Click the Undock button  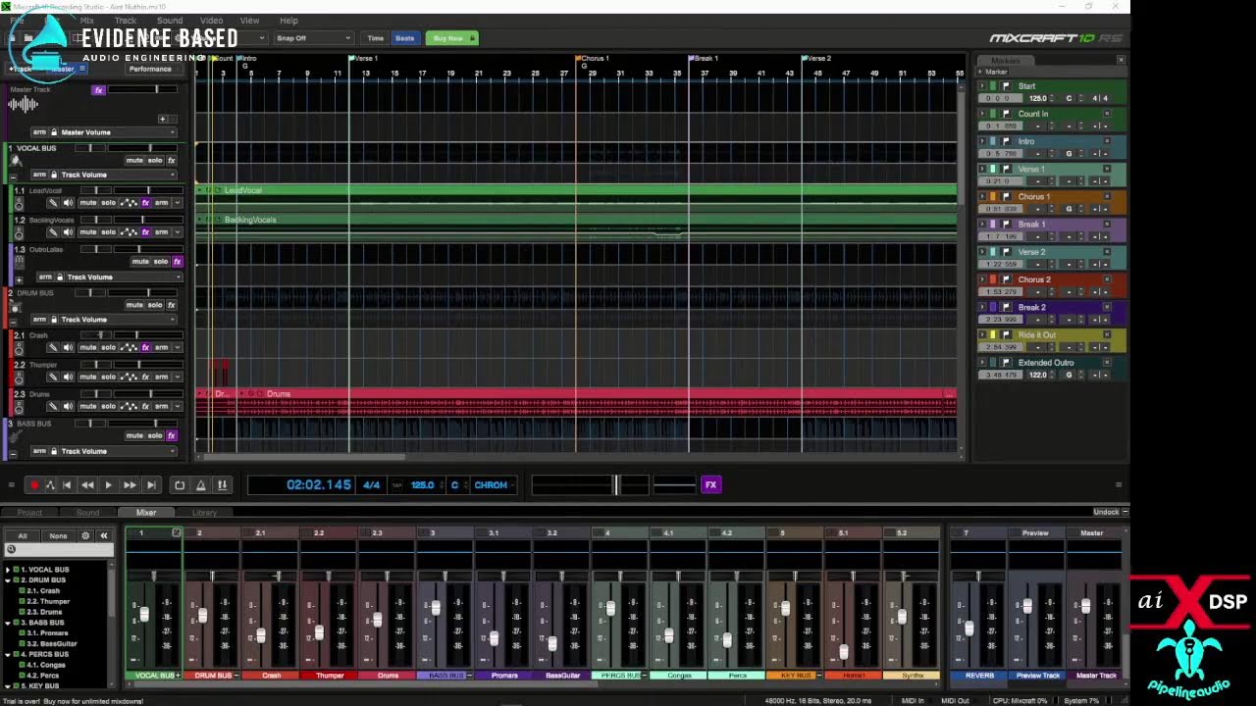(1108, 512)
